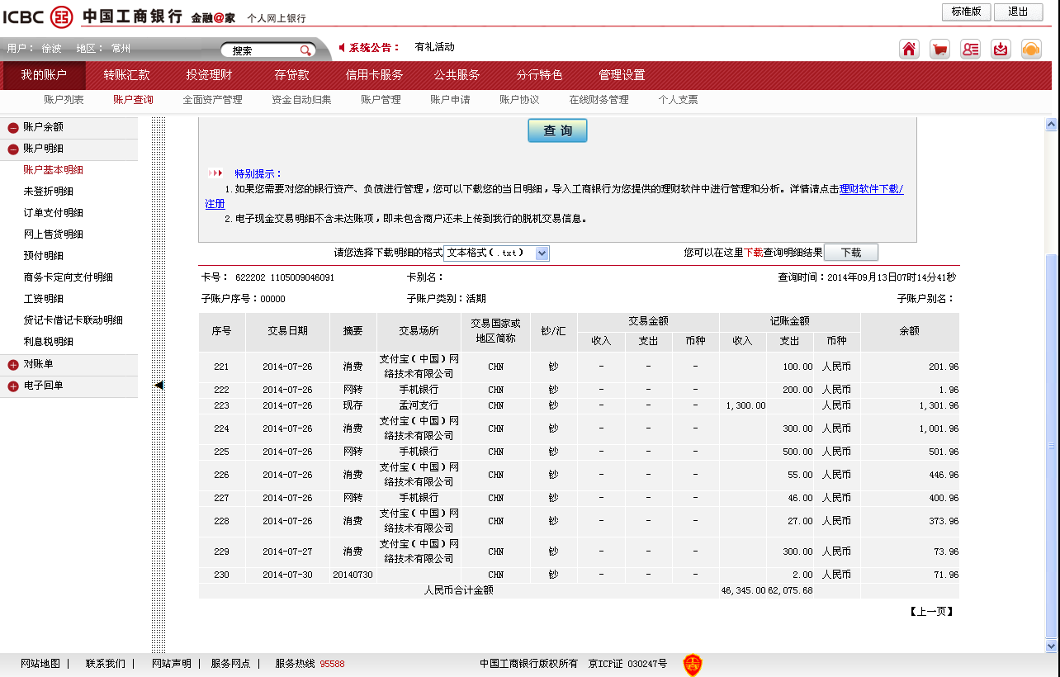1060x677 pixels.
Task: Click the customer profile card icon
Action: [x=970, y=49]
